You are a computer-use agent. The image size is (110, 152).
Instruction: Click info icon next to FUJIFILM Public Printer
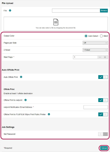pyautogui.click(x=49, y=114)
